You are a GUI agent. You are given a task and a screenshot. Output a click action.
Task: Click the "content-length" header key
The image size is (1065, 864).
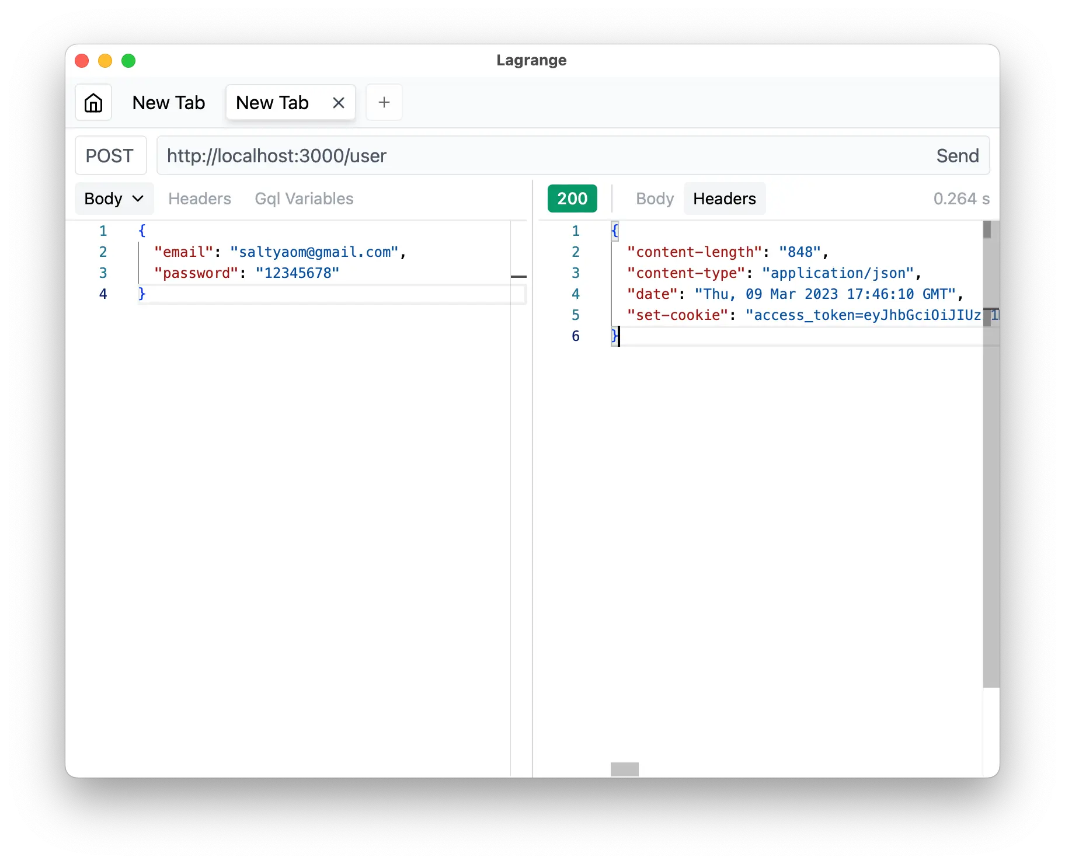point(694,252)
